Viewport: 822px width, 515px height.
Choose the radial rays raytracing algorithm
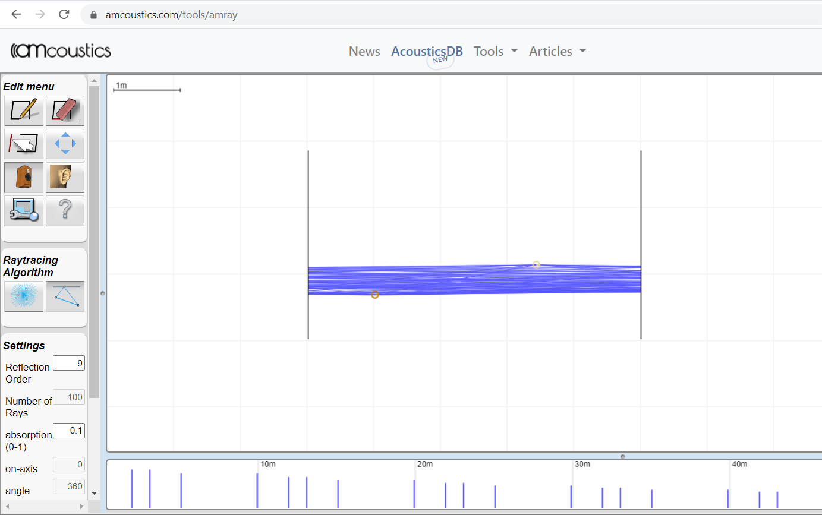[x=24, y=296]
